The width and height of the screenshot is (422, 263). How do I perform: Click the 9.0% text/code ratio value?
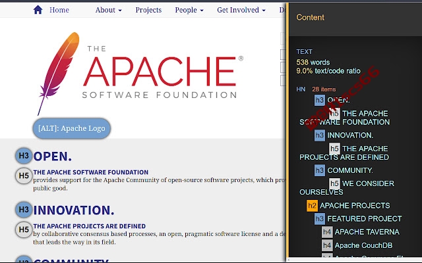(x=328, y=71)
